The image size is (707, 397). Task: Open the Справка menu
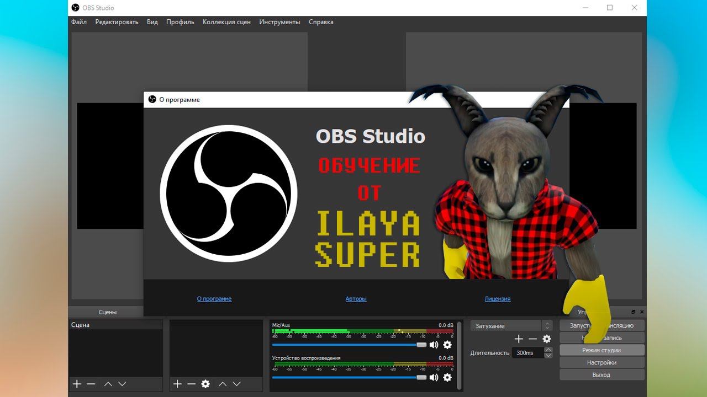pyautogui.click(x=321, y=22)
